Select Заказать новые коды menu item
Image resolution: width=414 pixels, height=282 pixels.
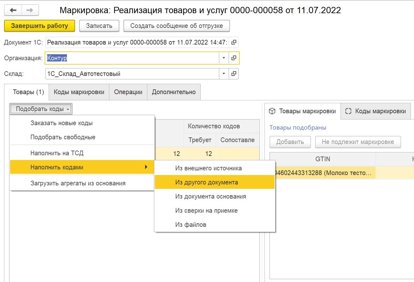point(82,123)
